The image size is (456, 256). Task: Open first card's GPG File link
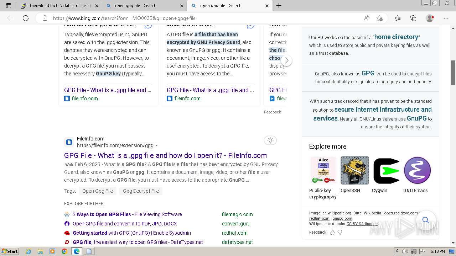pos(108,90)
